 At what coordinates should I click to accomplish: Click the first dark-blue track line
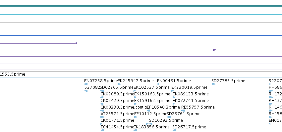coord(141,29)
